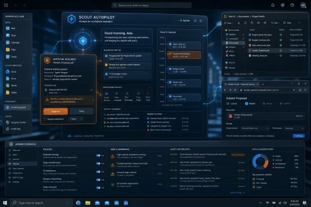Open settings gear in the top bar
This screenshot has width=311, height=207.
tap(282, 5)
